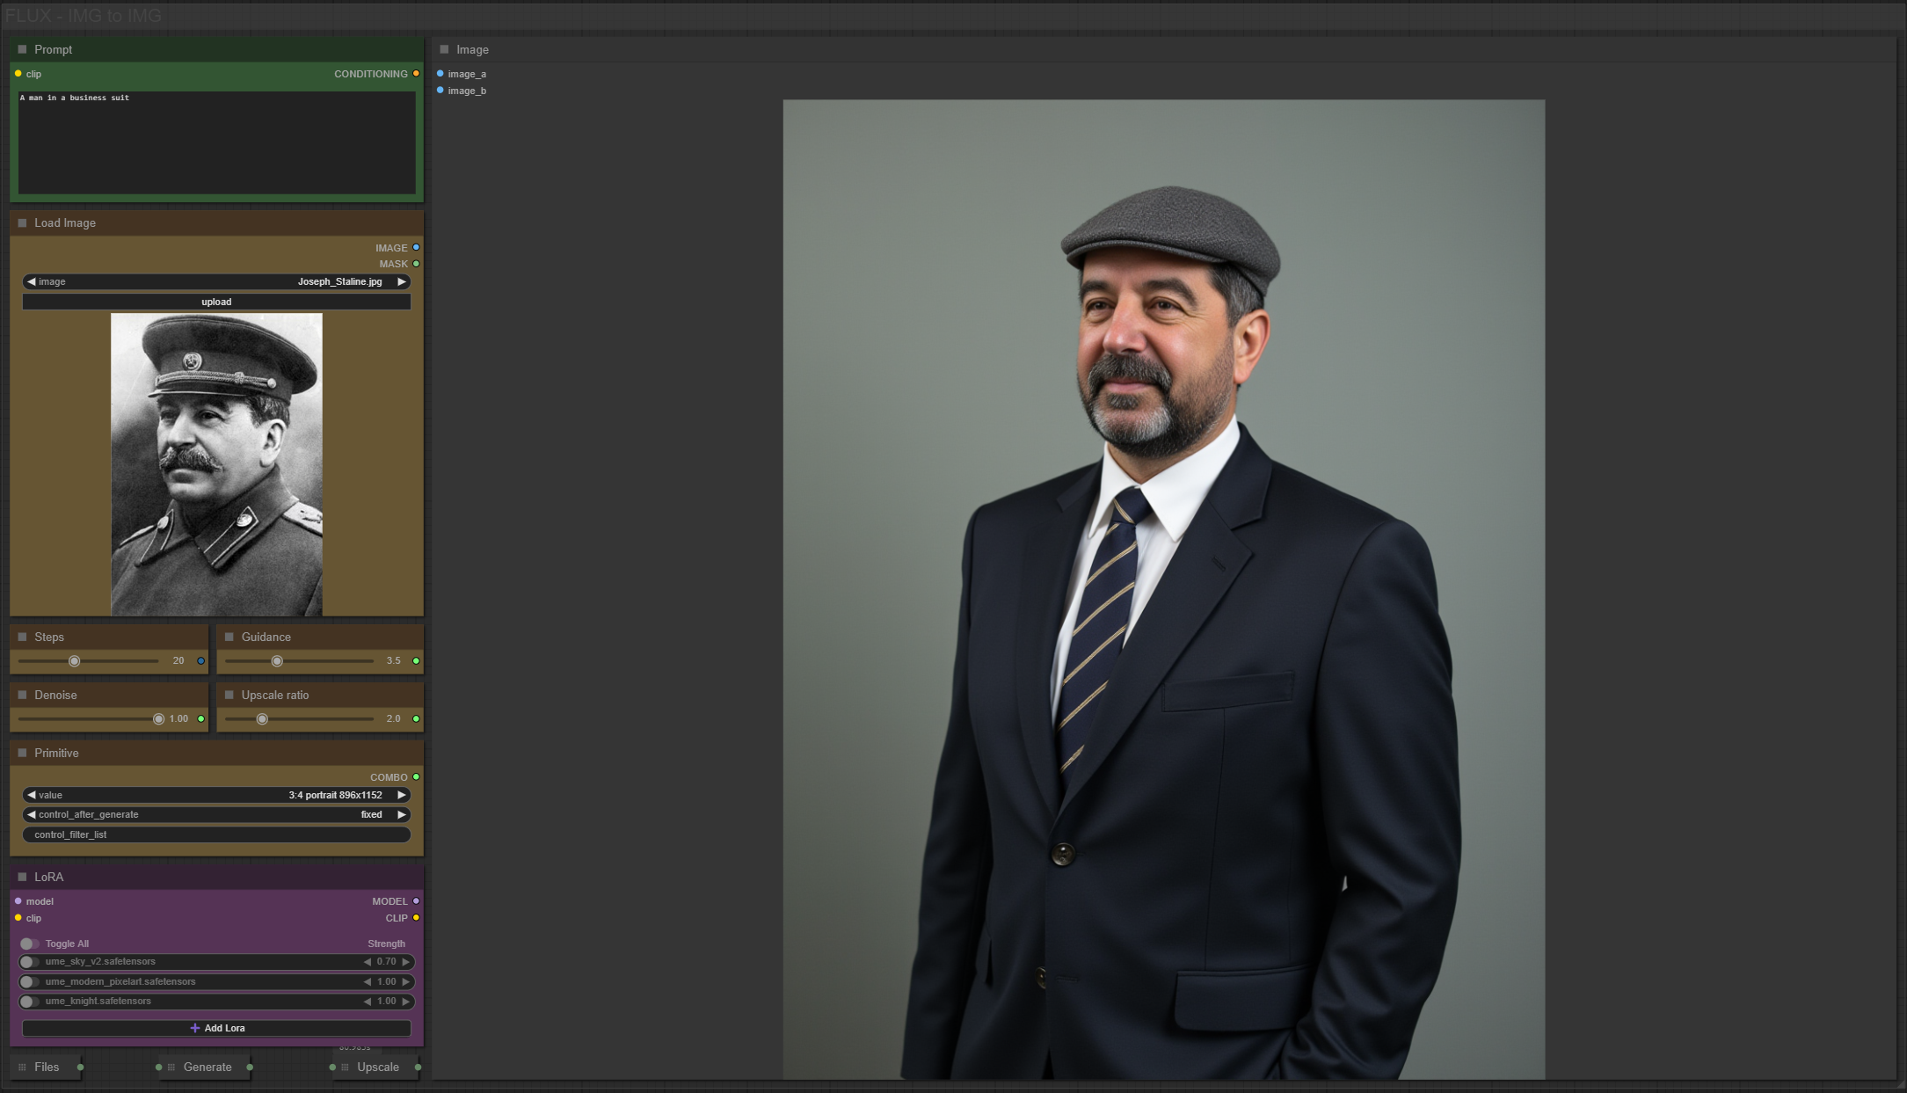This screenshot has width=1907, height=1093.
Task: Increase ume_modern_pixelart strength with right arrow
Action: [405, 981]
